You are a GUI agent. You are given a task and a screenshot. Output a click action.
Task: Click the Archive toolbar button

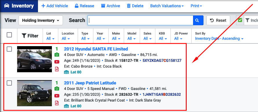[110, 6]
